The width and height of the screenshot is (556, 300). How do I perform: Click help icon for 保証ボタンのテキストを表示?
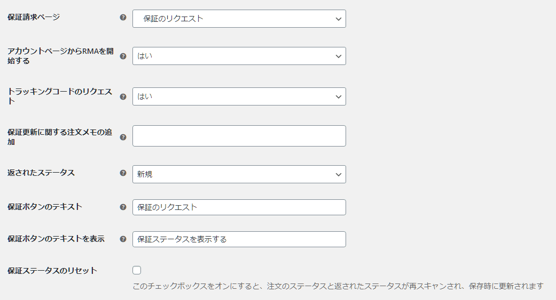click(123, 239)
